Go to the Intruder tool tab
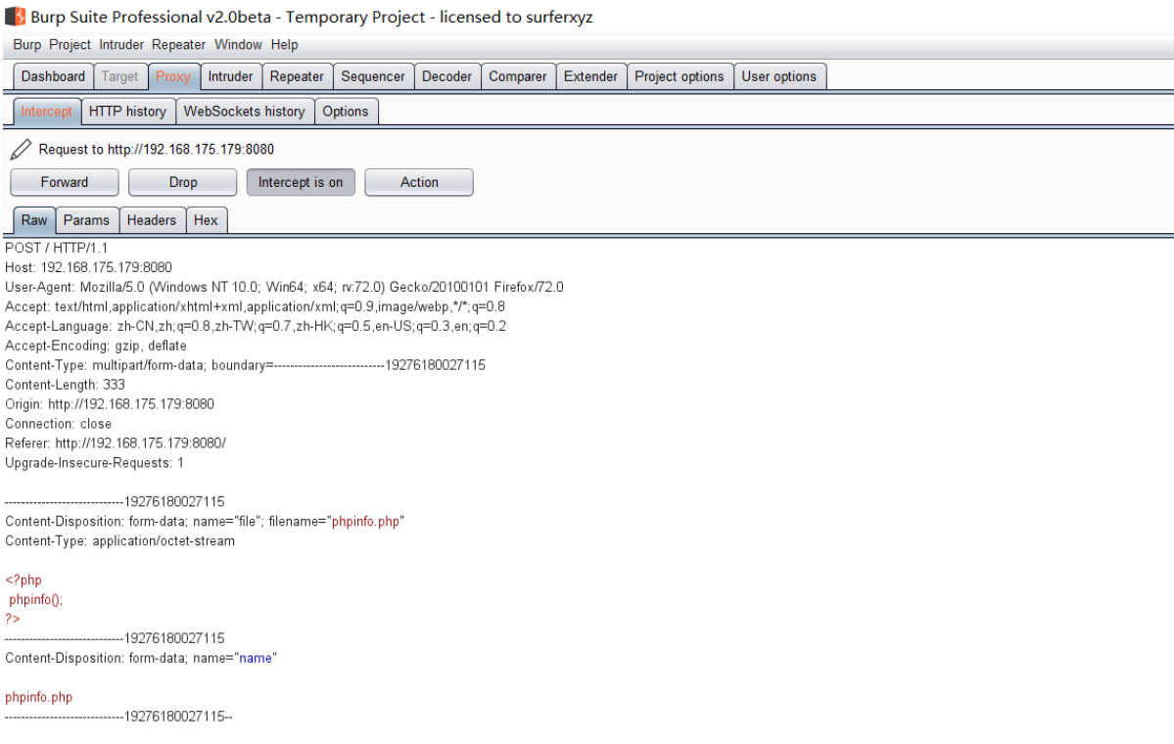 click(231, 76)
